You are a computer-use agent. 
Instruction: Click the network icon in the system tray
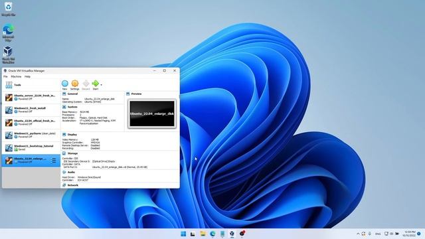click(x=386, y=234)
